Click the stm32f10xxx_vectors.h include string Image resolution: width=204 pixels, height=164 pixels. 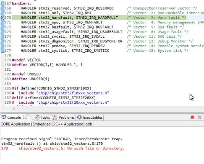click(x=73, y=93)
